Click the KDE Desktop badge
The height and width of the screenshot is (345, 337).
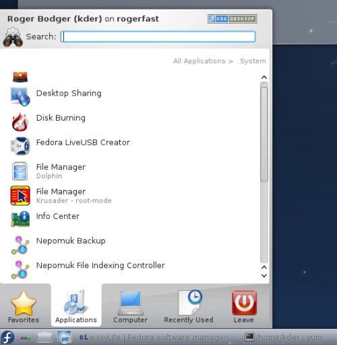click(x=233, y=19)
